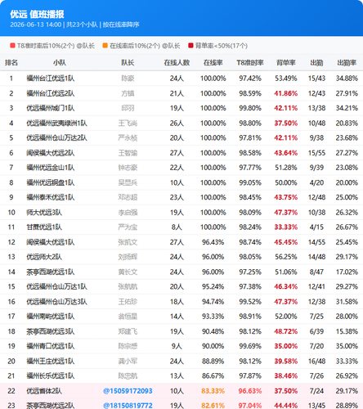This screenshot has width=363, height=409.
Task: Click the red T8准时率后10% legend swatch
Action: pyautogui.click(x=12, y=46)
